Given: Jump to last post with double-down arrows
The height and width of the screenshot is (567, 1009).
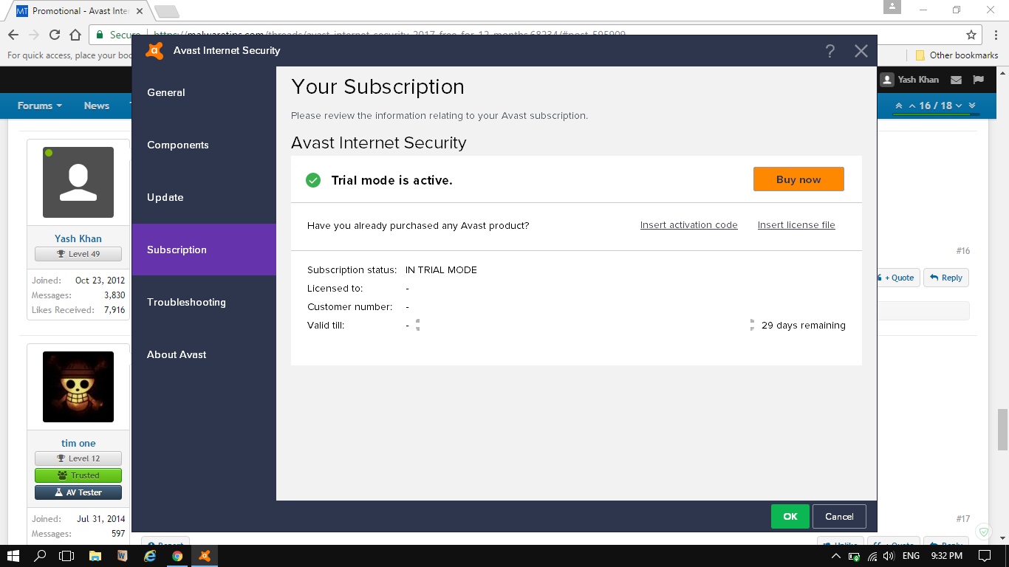Looking at the screenshot, I should pos(972,106).
